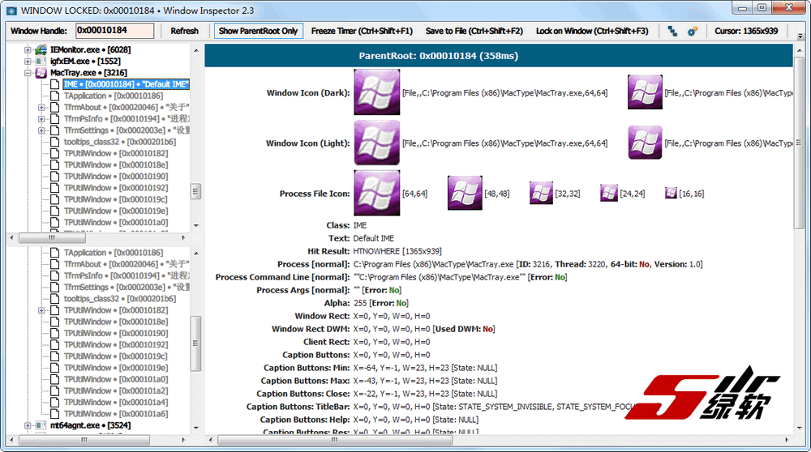Select the IEMonitor.exe [6028] row
Viewport: 811px width, 452px height.
[x=90, y=49]
